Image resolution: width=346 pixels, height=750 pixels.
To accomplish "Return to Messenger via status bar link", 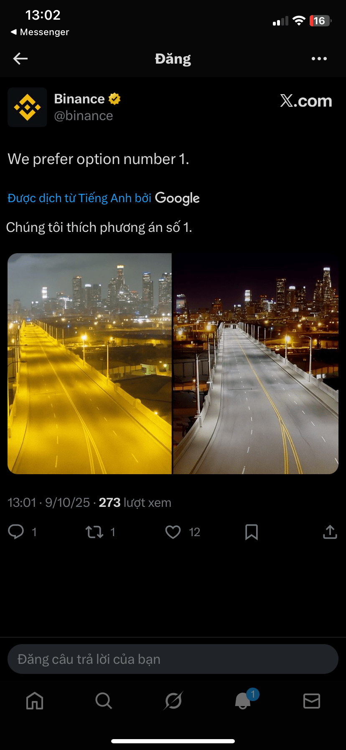I will coord(40,32).
